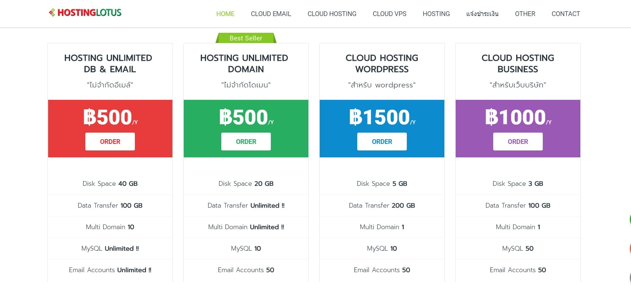Click "MySQL 50" row
The image size is (631, 294).
tap(518, 248)
